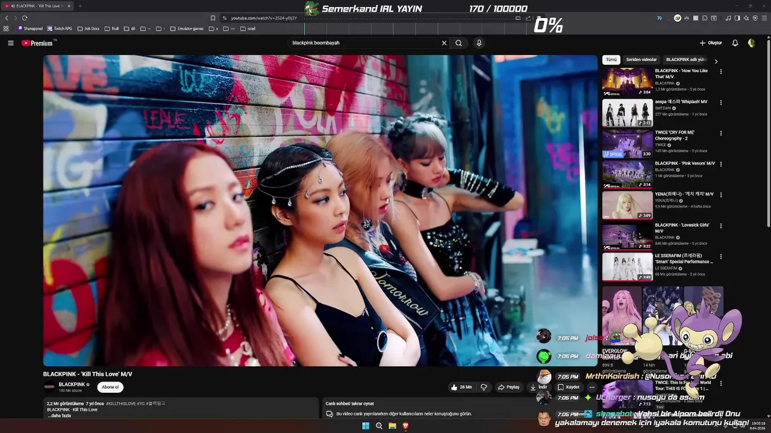
Task: Toggle the browser sidebar panel icon
Action: pyautogui.click(x=737, y=18)
